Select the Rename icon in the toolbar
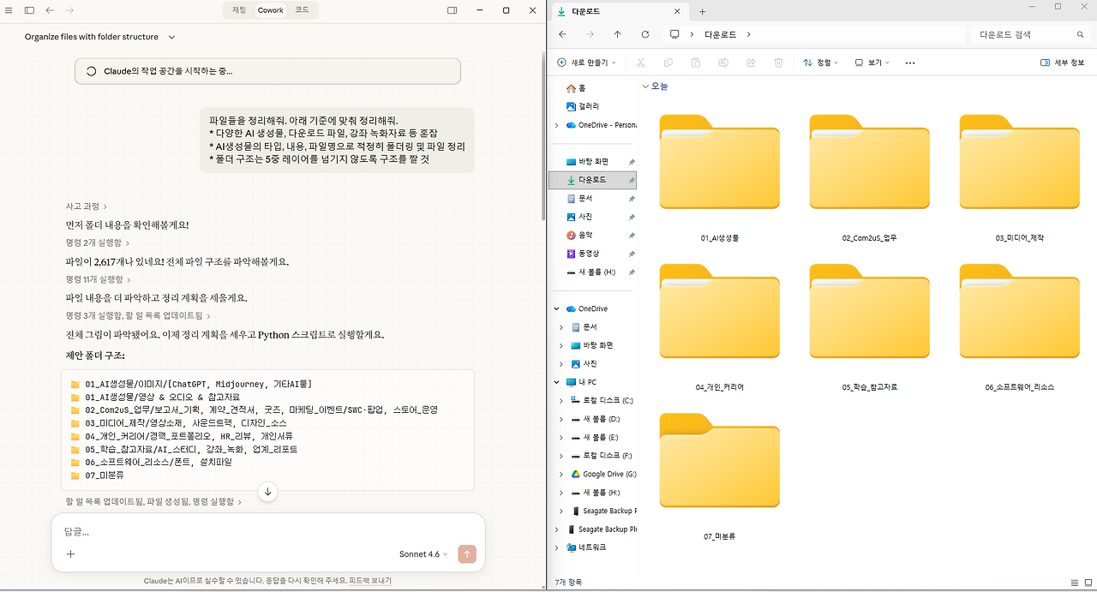Viewport: 1097px width, 592px height. point(722,62)
